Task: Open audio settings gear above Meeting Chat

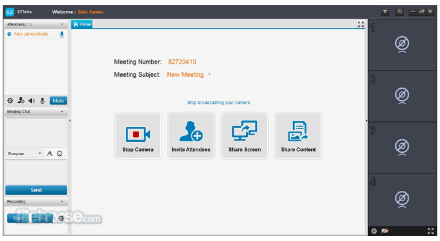Action: (10, 101)
